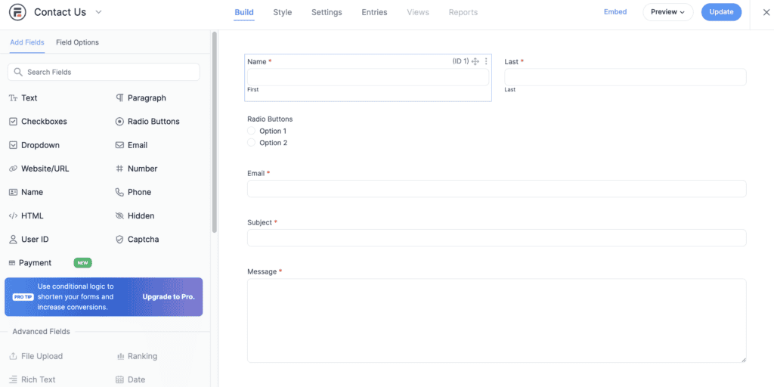The height and width of the screenshot is (387, 774).
Task: Open the three-dot menu on Name field
Action: pyautogui.click(x=486, y=61)
